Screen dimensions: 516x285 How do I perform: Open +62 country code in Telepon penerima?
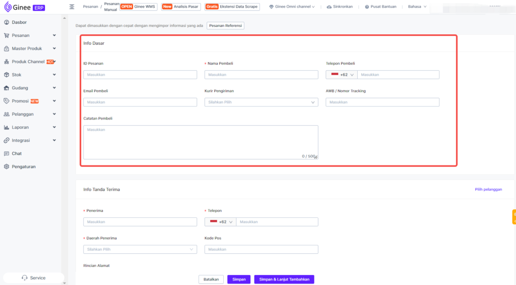pos(221,222)
